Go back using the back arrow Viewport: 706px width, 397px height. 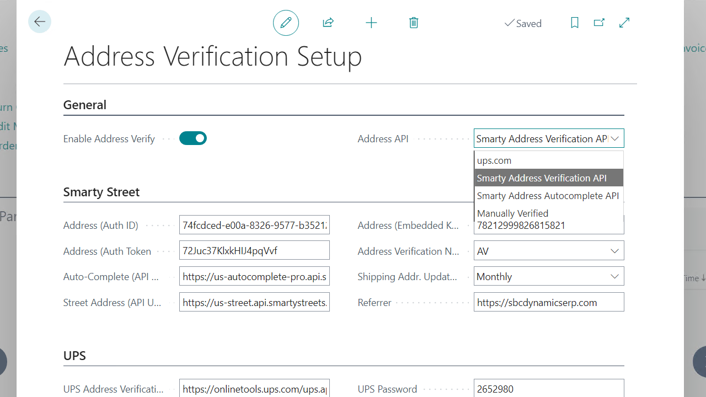point(39,22)
